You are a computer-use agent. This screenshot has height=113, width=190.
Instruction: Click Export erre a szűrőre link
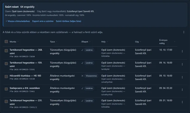pyautogui.click(x=43, y=21)
